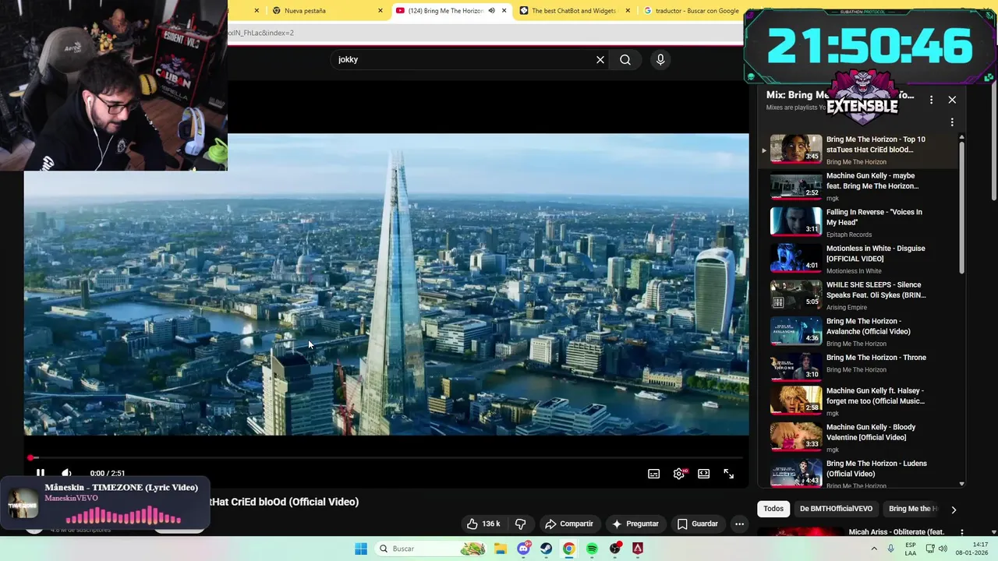Screen dimensions: 998x561
Task: Select the De BMTHOfficialVEVO filter chip
Action: tap(836, 509)
